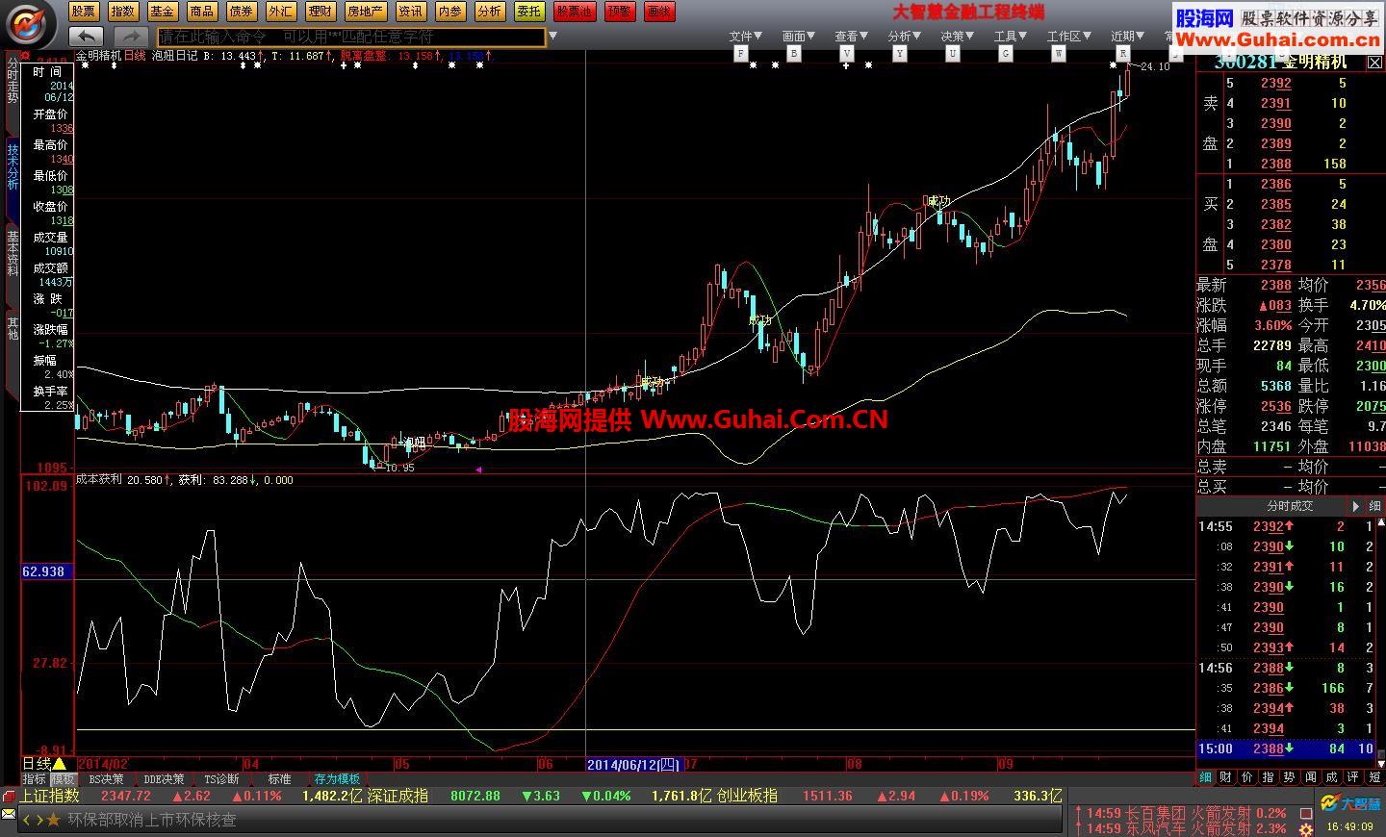This screenshot has width=1386, height=837.
Task: Click the left arrow in the news bar
Action: 27,820
